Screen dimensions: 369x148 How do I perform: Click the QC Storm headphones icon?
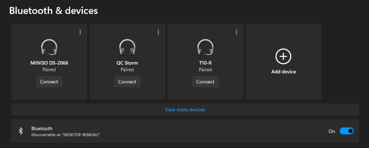click(127, 47)
